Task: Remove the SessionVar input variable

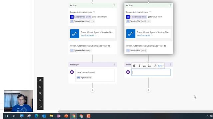Action: [x=149, y=21]
